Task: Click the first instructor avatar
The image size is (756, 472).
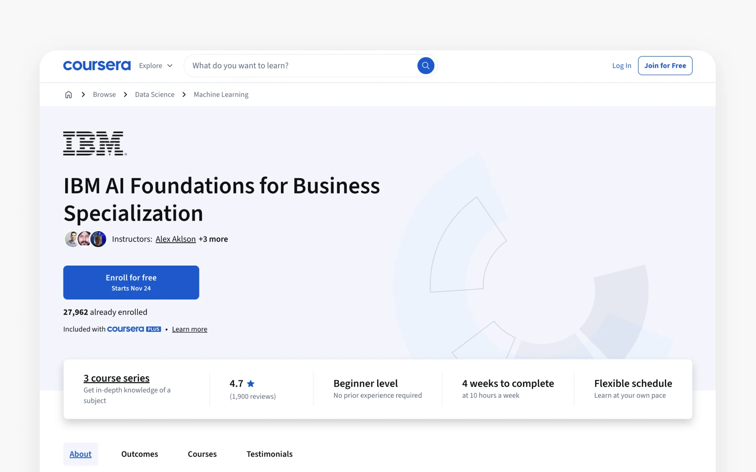Action: click(71, 239)
